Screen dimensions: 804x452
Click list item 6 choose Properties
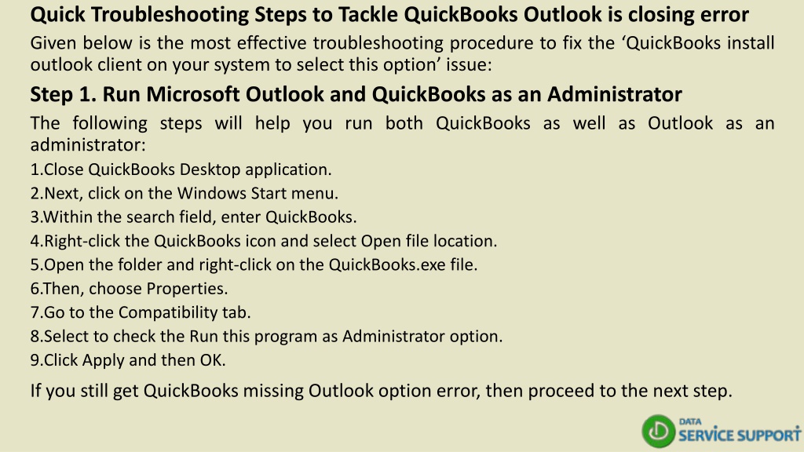(129, 289)
